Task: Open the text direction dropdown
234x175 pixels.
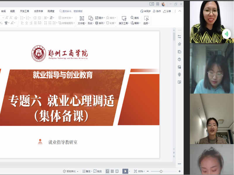Action: (x=52, y=18)
